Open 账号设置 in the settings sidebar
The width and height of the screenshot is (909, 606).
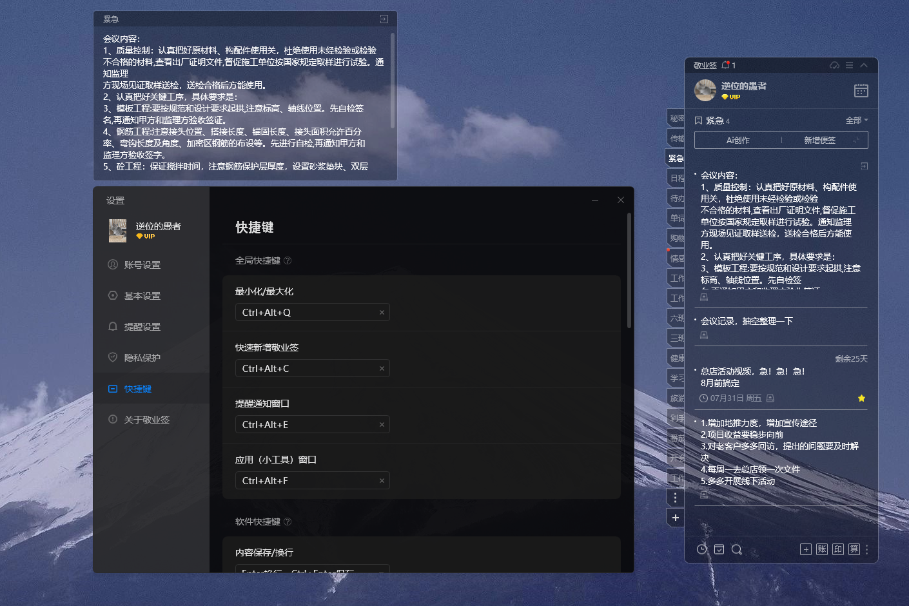pos(151,265)
